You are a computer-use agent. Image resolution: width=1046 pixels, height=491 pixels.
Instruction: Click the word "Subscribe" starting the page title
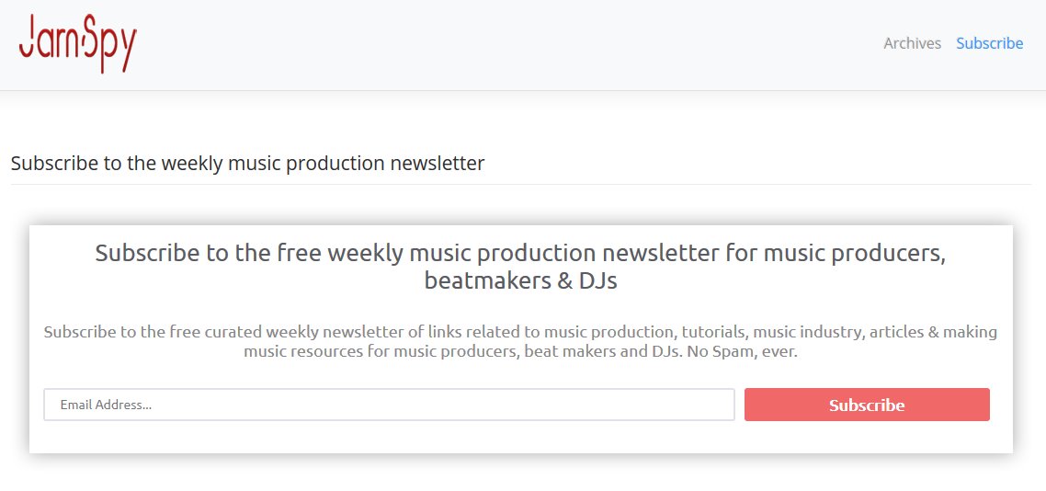tap(54, 164)
